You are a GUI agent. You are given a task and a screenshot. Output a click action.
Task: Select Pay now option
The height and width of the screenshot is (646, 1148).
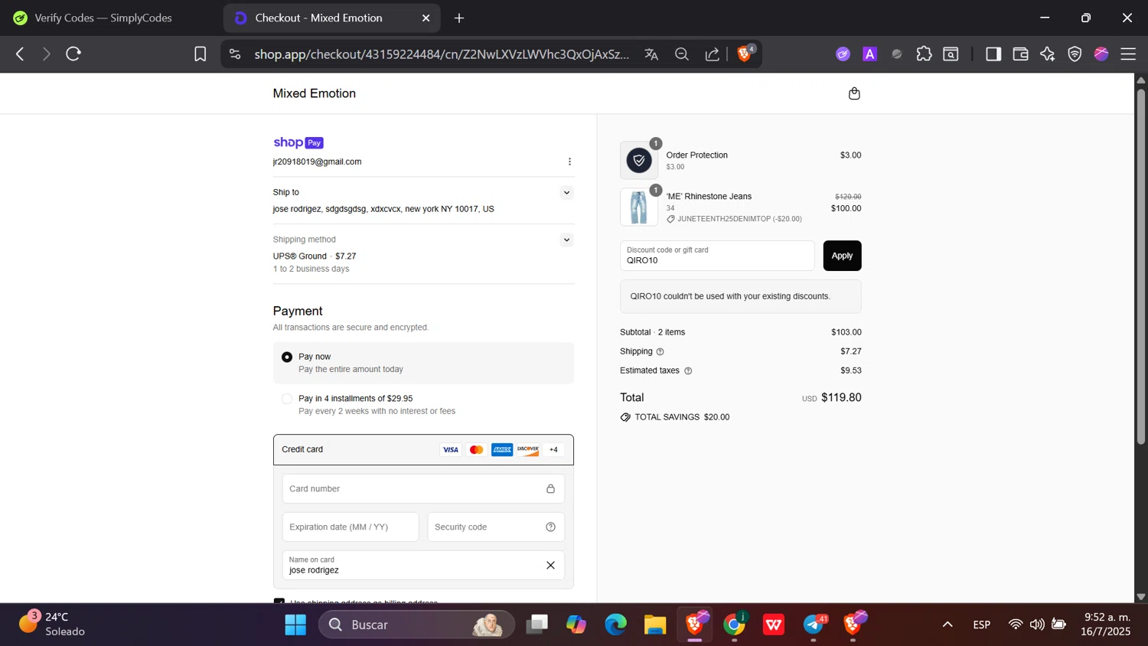pyautogui.click(x=287, y=357)
